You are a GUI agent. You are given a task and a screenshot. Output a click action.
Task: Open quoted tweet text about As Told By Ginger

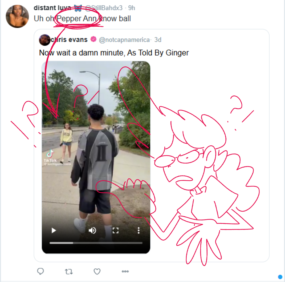pos(114,53)
